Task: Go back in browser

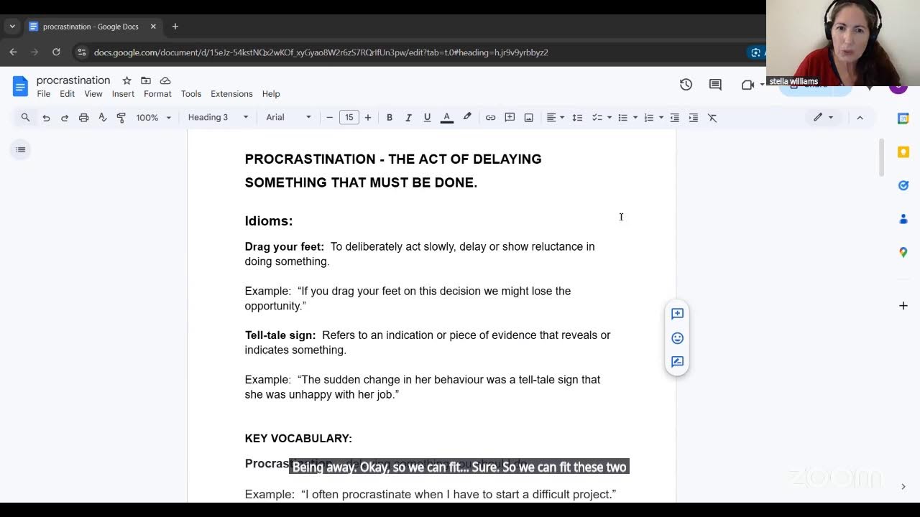Action: click(13, 52)
